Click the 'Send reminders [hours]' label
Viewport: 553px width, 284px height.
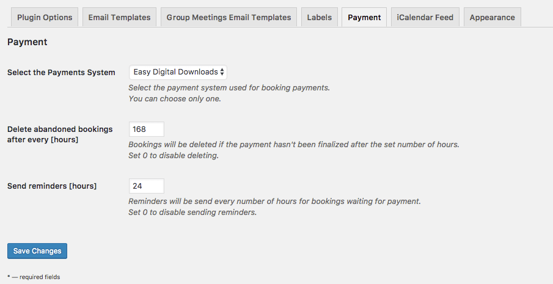(52, 186)
